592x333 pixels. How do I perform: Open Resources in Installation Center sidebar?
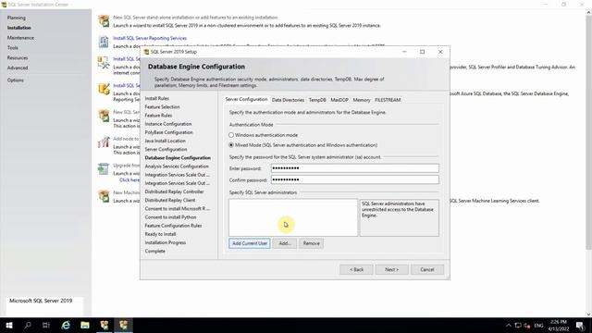click(18, 57)
